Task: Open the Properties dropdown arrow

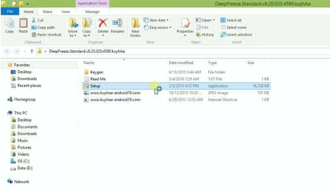Action: [x=185, y=36]
